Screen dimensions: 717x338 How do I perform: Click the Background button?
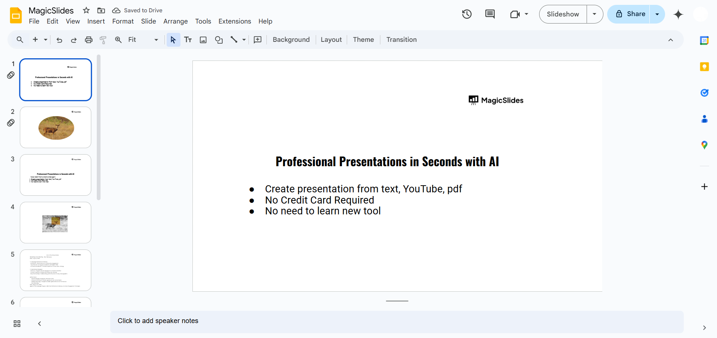click(x=291, y=40)
